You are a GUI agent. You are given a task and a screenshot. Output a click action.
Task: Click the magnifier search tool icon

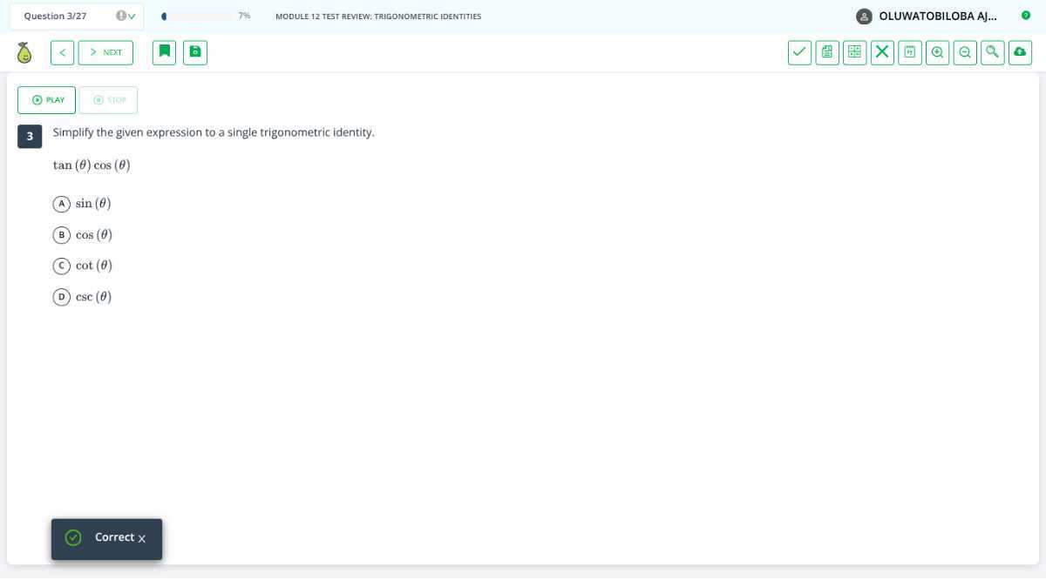click(x=992, y=52)
